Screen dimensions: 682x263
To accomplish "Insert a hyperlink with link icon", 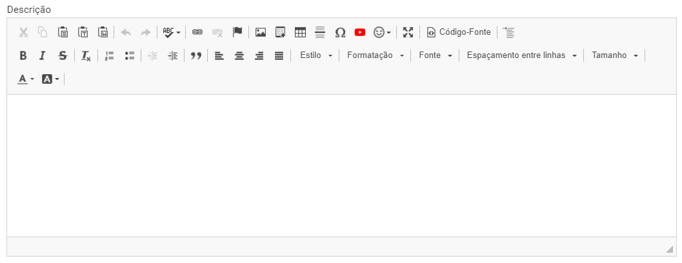I will [197, 32].
